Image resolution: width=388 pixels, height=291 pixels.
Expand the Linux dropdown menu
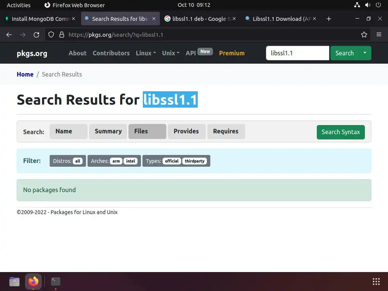[x=146, y=53]
